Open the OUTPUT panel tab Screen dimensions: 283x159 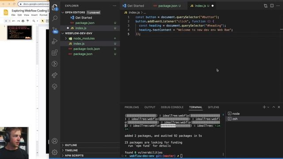(150, 107)
